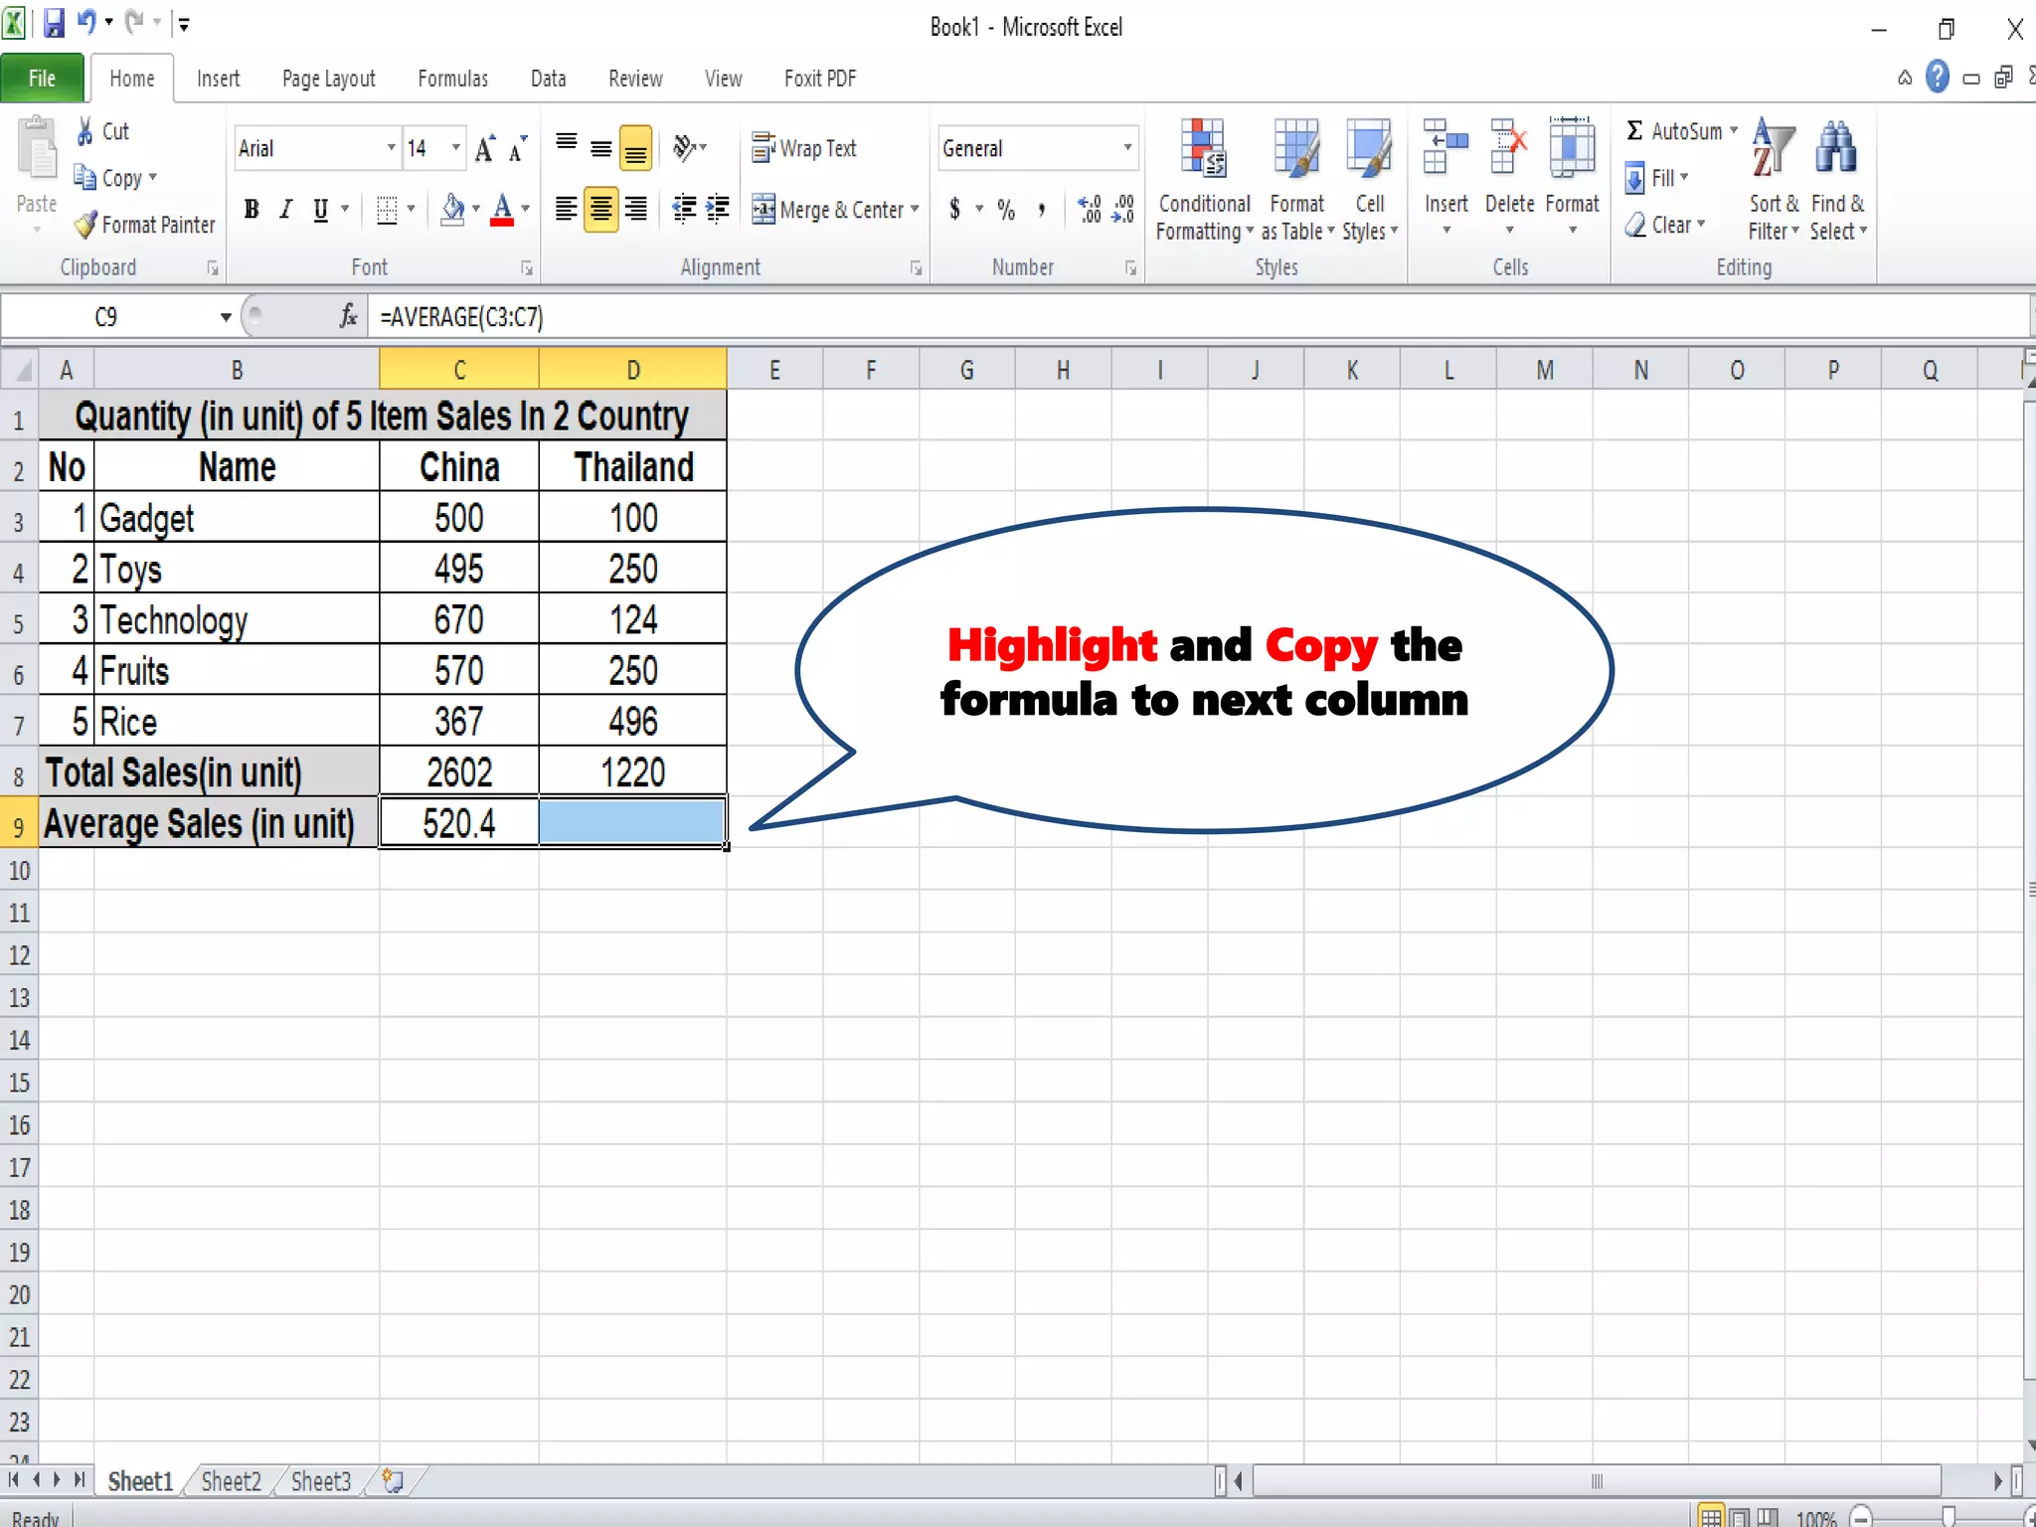Open Cell Styles gallery

tap(1370, 179)
